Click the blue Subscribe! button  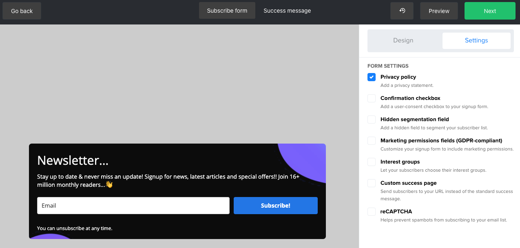tap(276, 206)
